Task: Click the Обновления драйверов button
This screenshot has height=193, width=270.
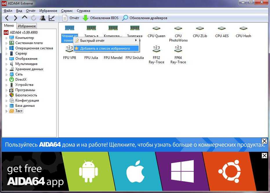Action: click(x=145, y=18)
